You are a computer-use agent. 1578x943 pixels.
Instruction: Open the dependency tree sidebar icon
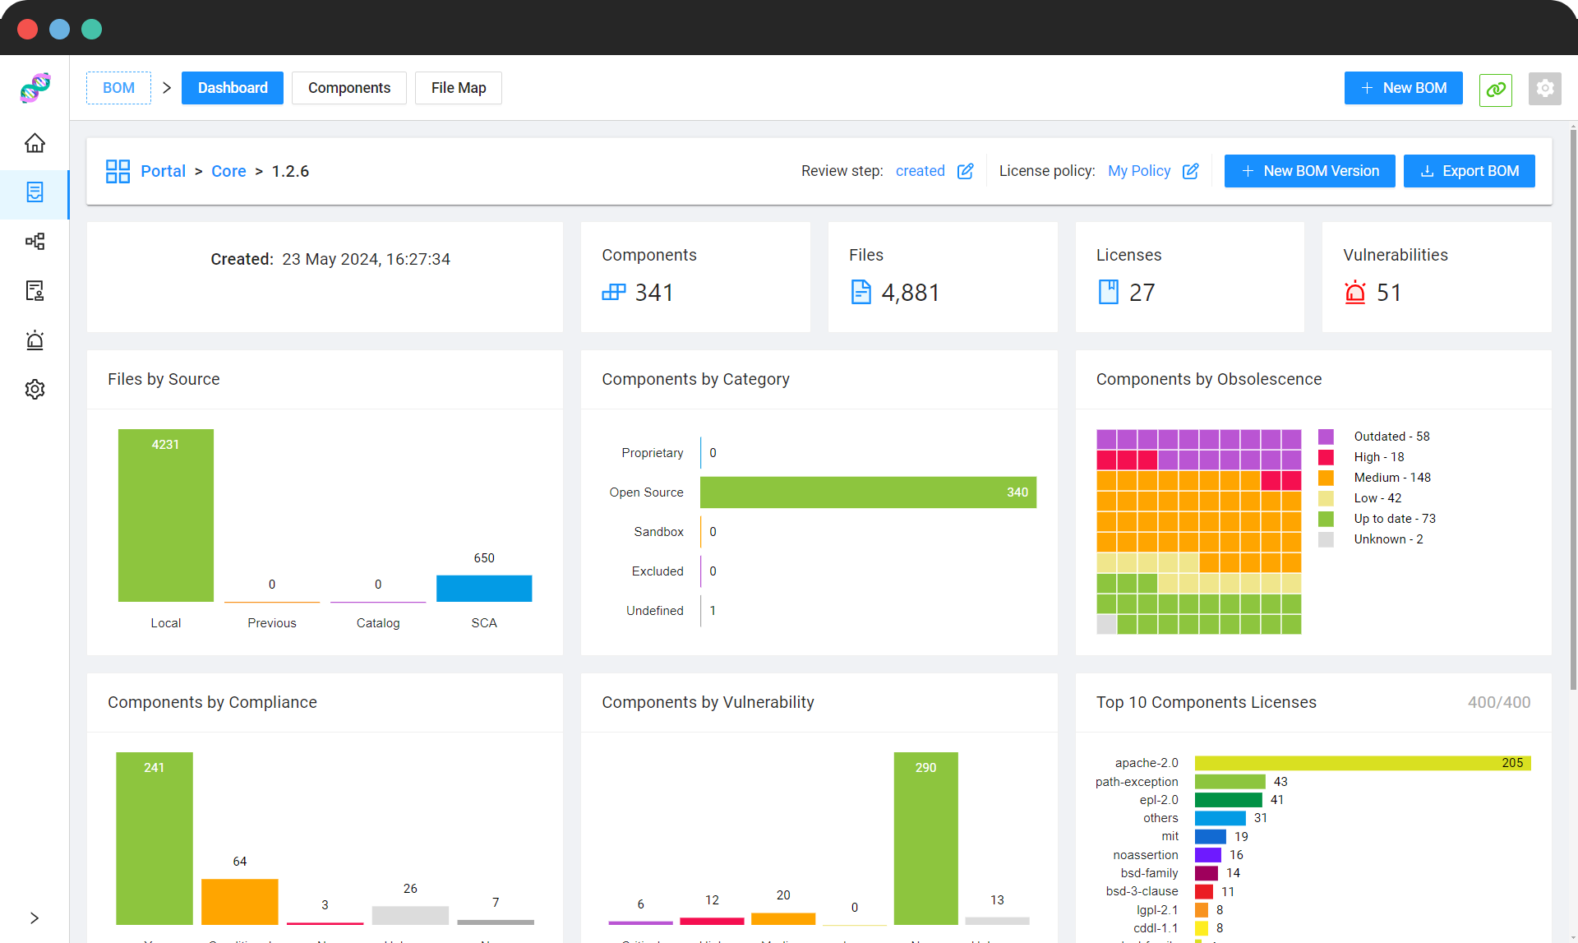pos(35,242)
